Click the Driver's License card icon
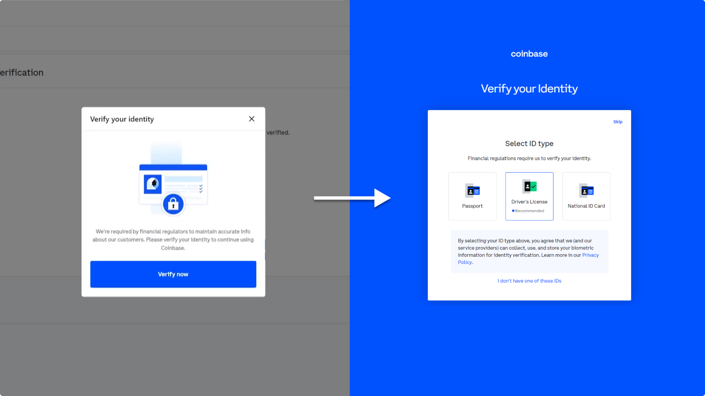 529,186
